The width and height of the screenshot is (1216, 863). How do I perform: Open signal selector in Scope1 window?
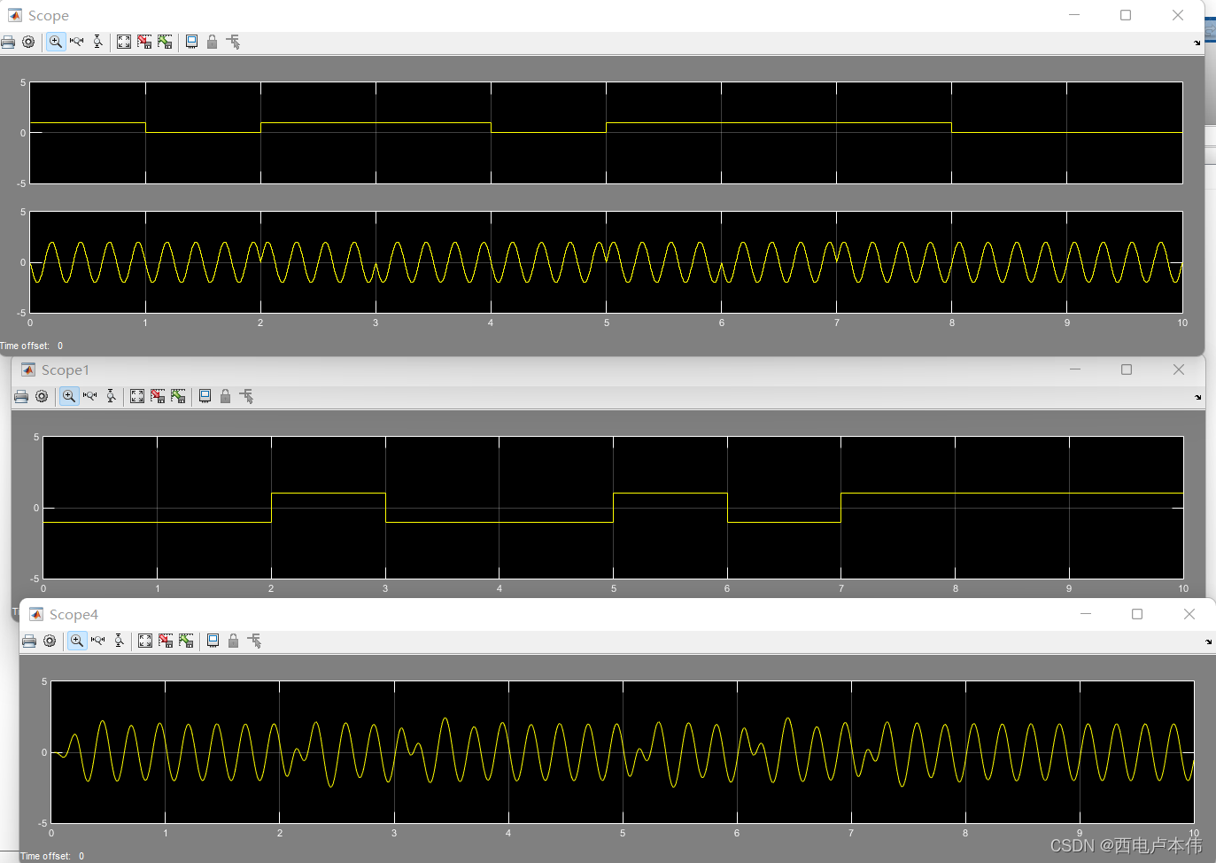click(246, 396)
